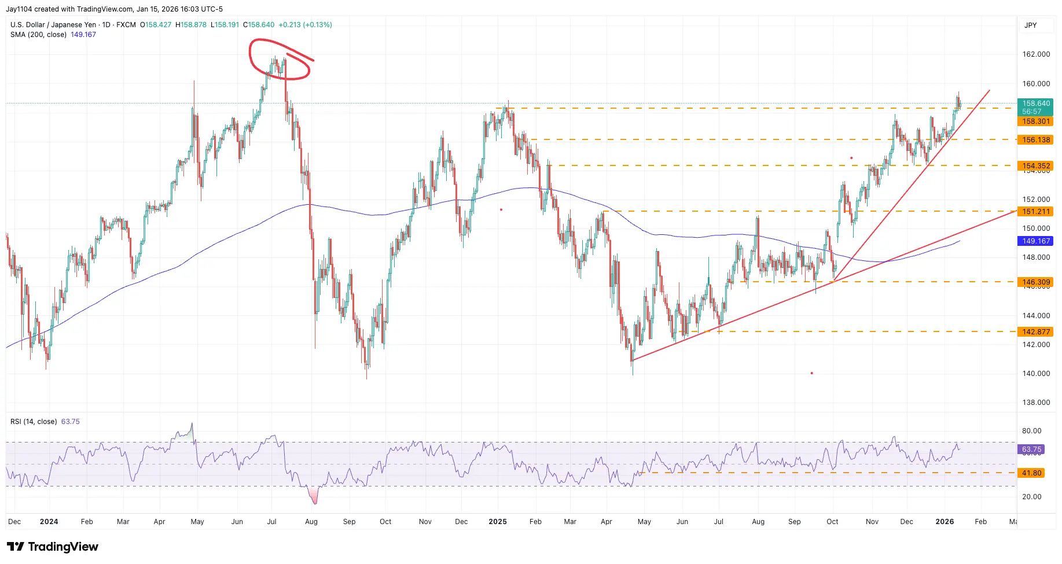The width and height of the screenshot is (1062, 564).
Task: Click the FXCM exchange label
Action: pyautogui.click(x=124, y=25)
